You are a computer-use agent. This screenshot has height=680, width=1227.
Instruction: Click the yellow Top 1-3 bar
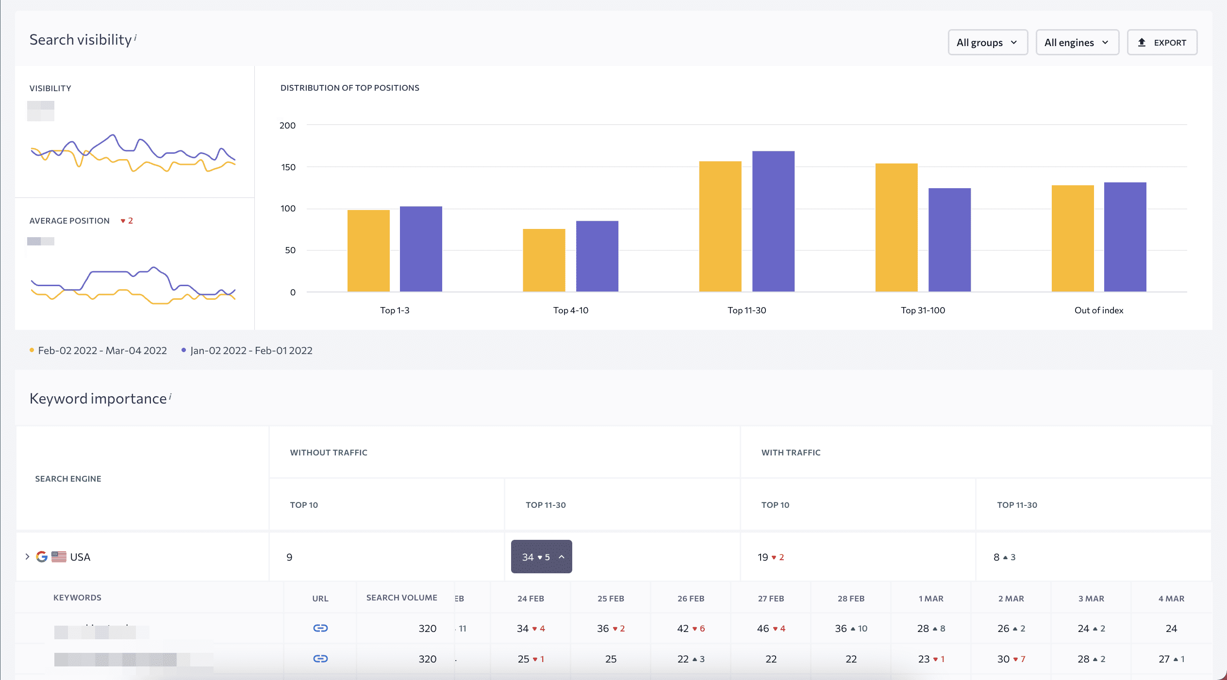tap(368, 251)
